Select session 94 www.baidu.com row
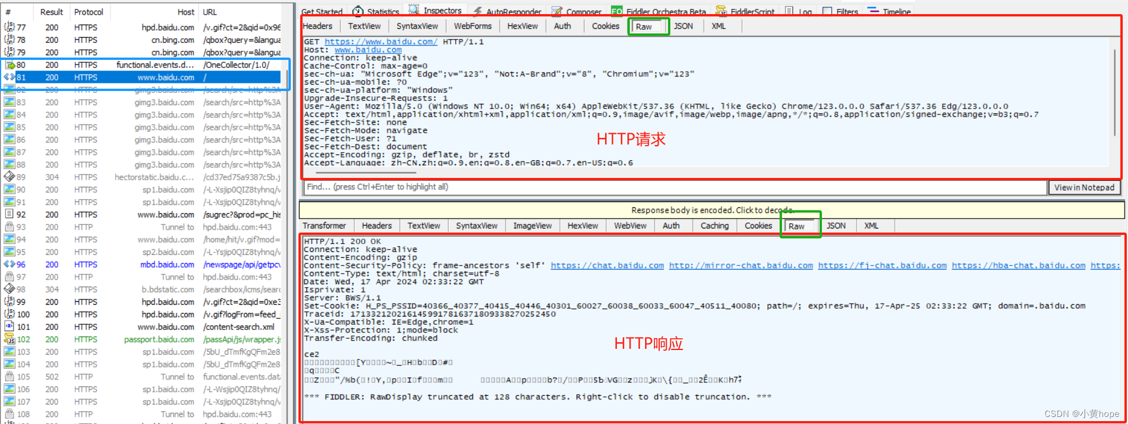Image resolution: width=1128 pixels, height=424 pixels. (x=142, y=240)
